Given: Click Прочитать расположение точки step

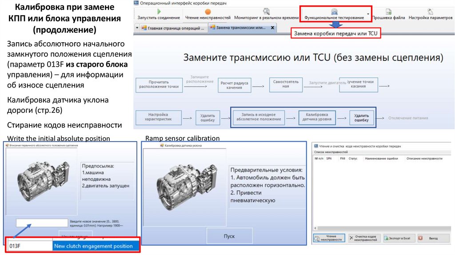Looking at the screenshot, I should 159,84.
